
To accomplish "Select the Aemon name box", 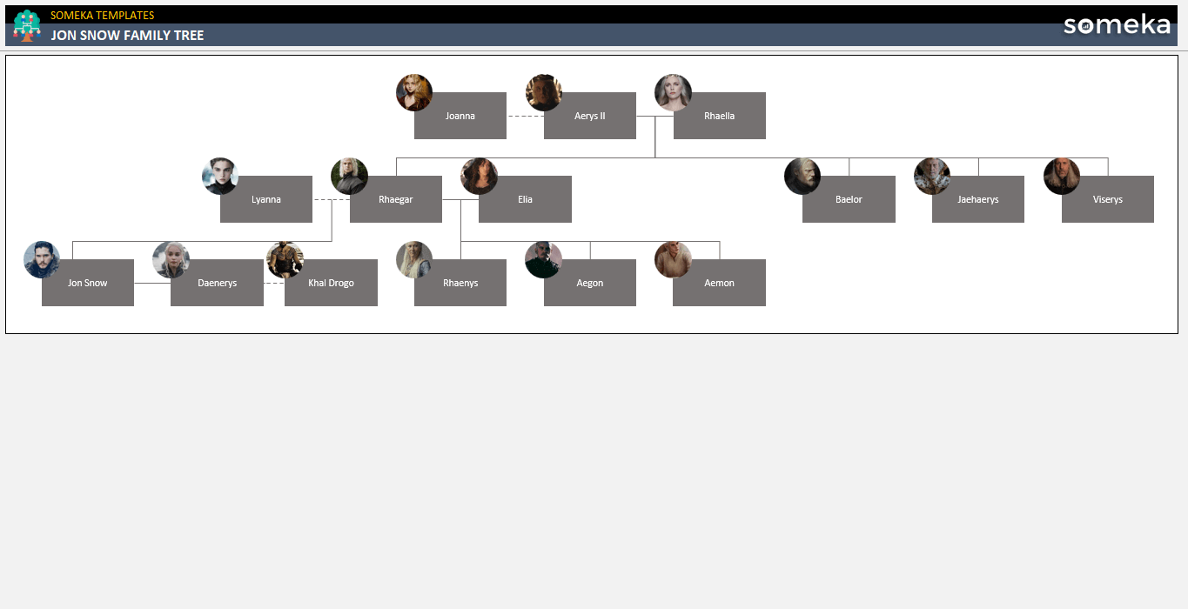I will (720, 283).
